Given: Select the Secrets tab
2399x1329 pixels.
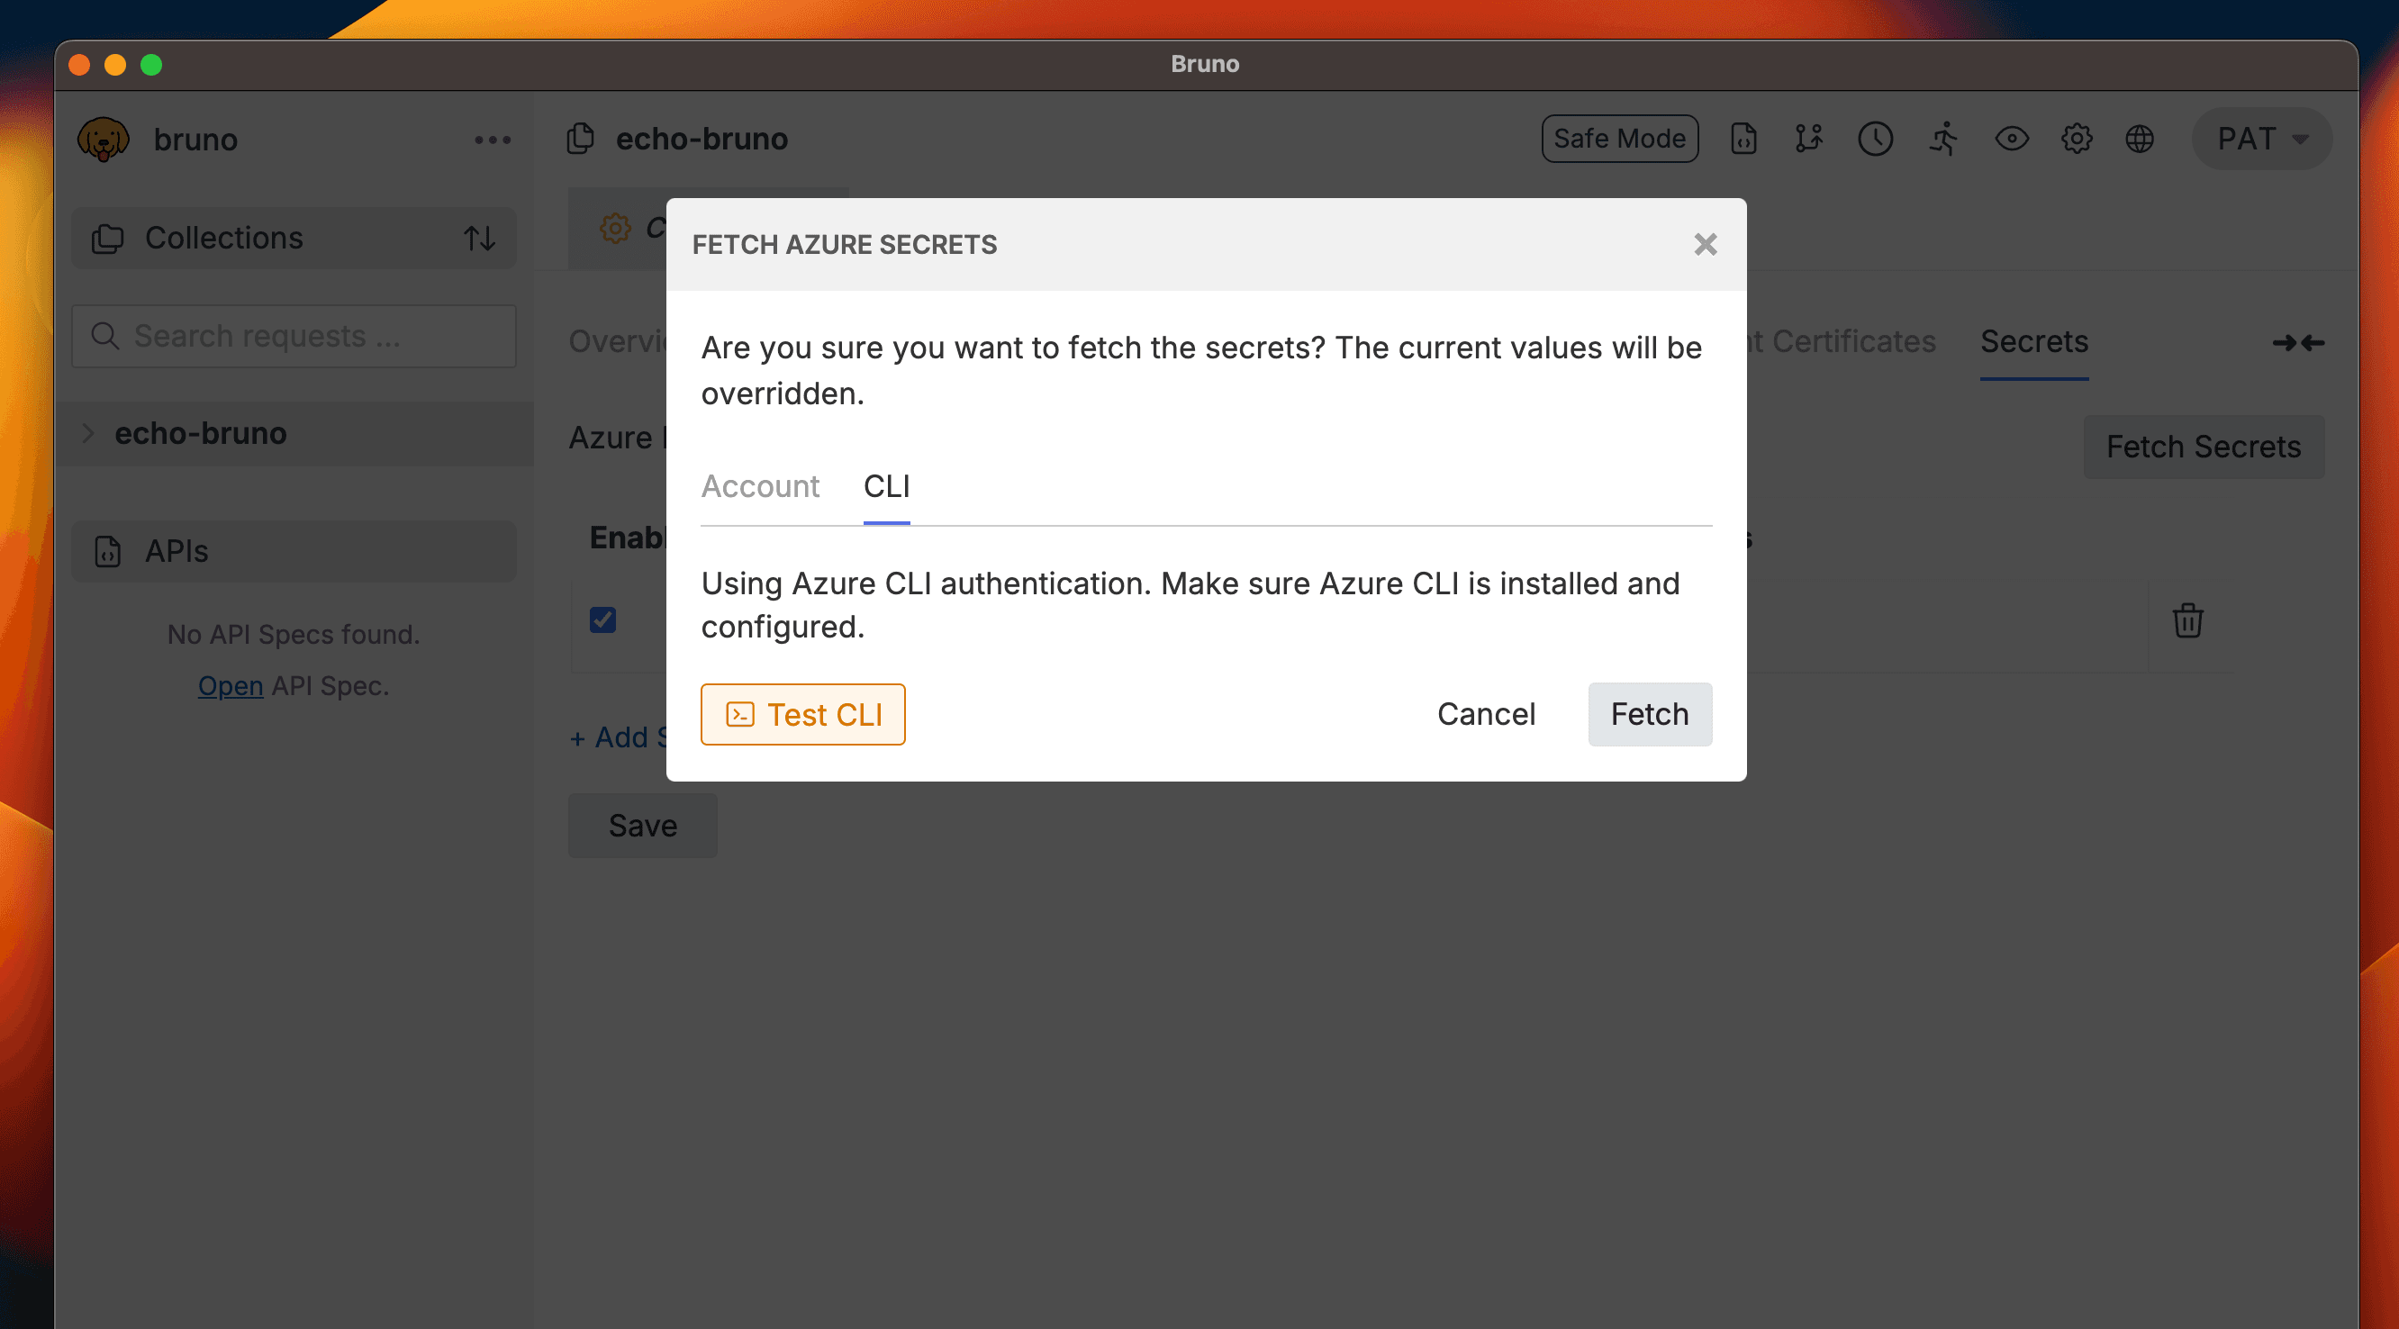Looking at the screenshot, I should 2034,342.
